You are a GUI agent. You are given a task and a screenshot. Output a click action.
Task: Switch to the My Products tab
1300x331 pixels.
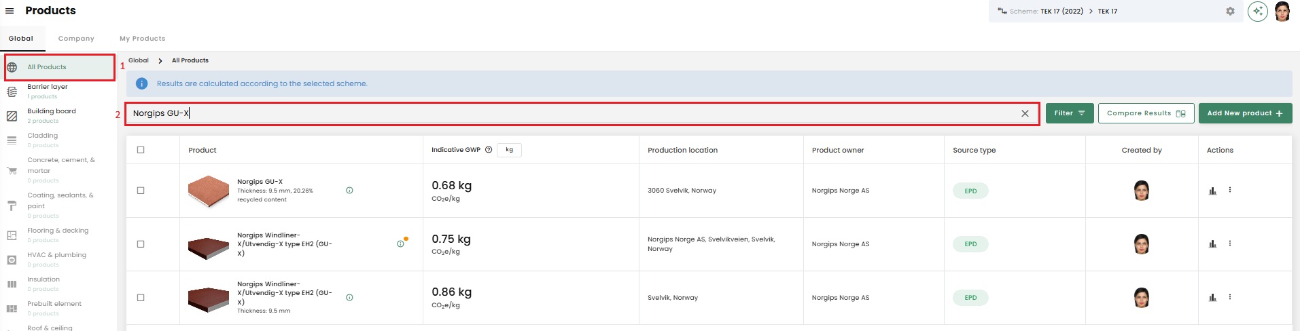142,39
